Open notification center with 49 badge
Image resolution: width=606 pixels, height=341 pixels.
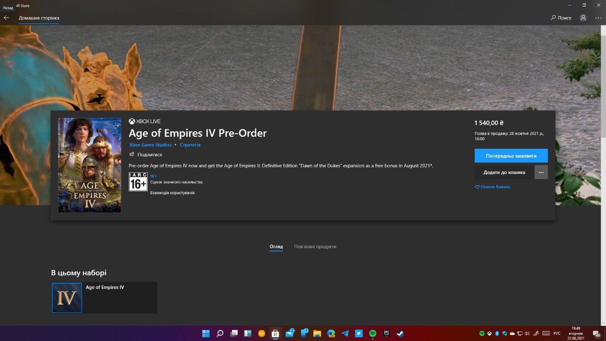click(597, 334)
